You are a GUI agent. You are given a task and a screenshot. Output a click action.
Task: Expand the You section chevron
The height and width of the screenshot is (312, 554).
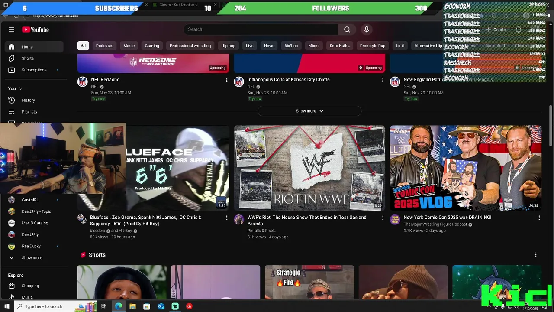coord(20,89)
